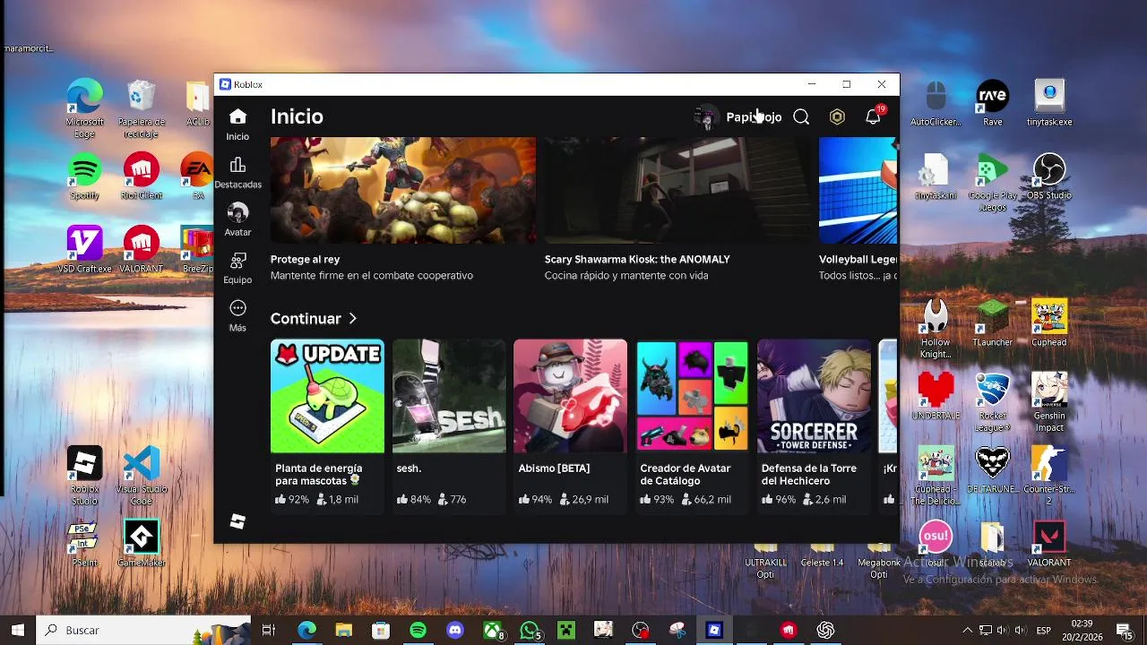The image size is (1147, 645).
Task: Open the clock showing 02:39
Action: tap(1082, 630)
